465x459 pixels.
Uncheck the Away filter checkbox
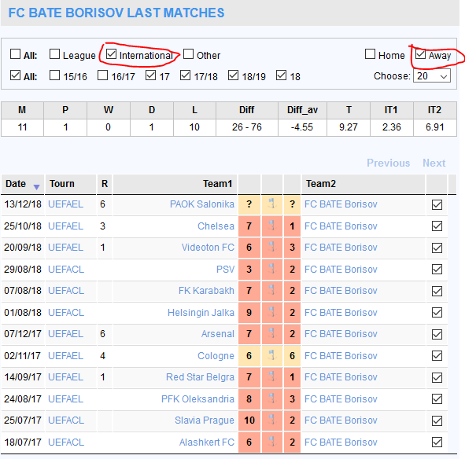click(x=420, y=54)
